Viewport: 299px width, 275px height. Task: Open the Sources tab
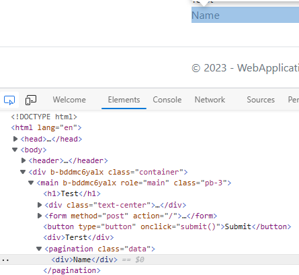(x=261, y=100)
